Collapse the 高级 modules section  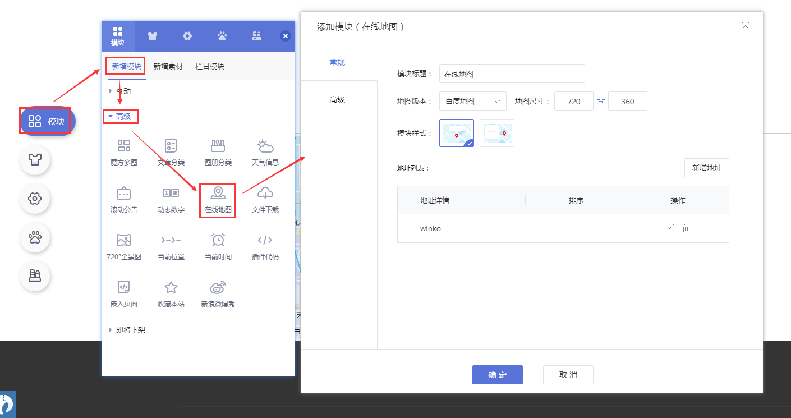[x=120, y=116]
